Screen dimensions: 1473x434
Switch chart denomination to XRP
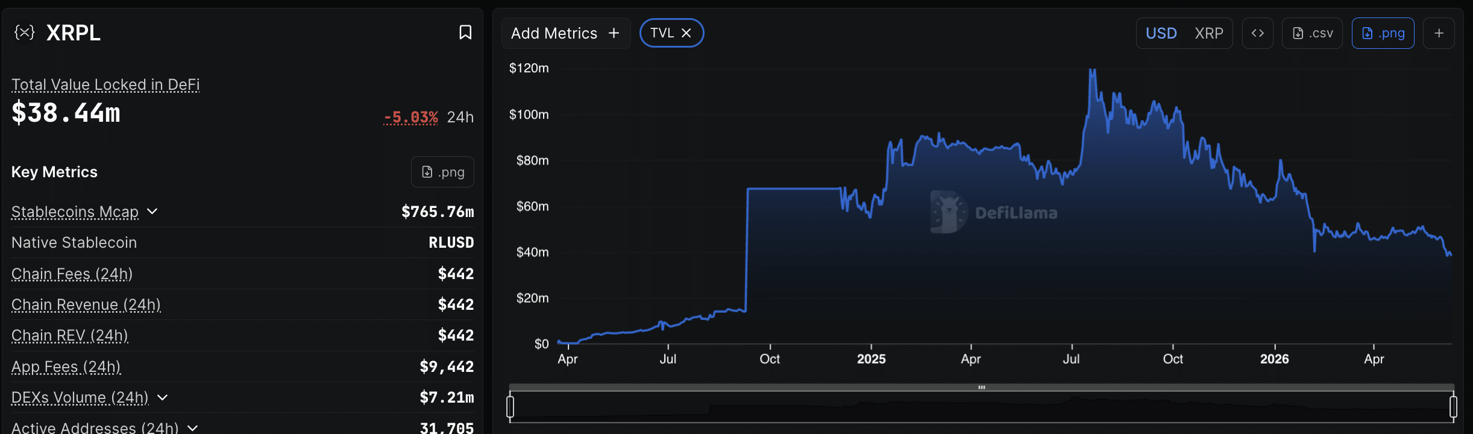(1209, 33)
